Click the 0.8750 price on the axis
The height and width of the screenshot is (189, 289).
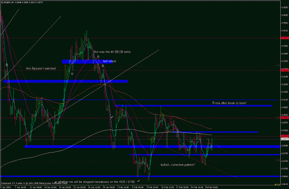pos(285,161)
